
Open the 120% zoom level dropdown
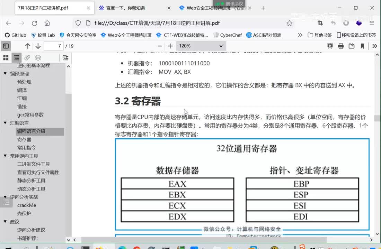pos(201,46)
